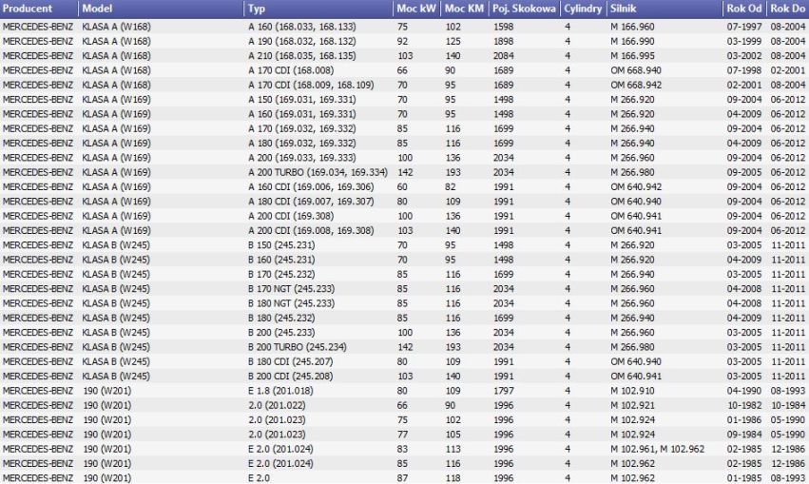
Task: Select the B 160 (245.231) cell
Action: [281, 260]
